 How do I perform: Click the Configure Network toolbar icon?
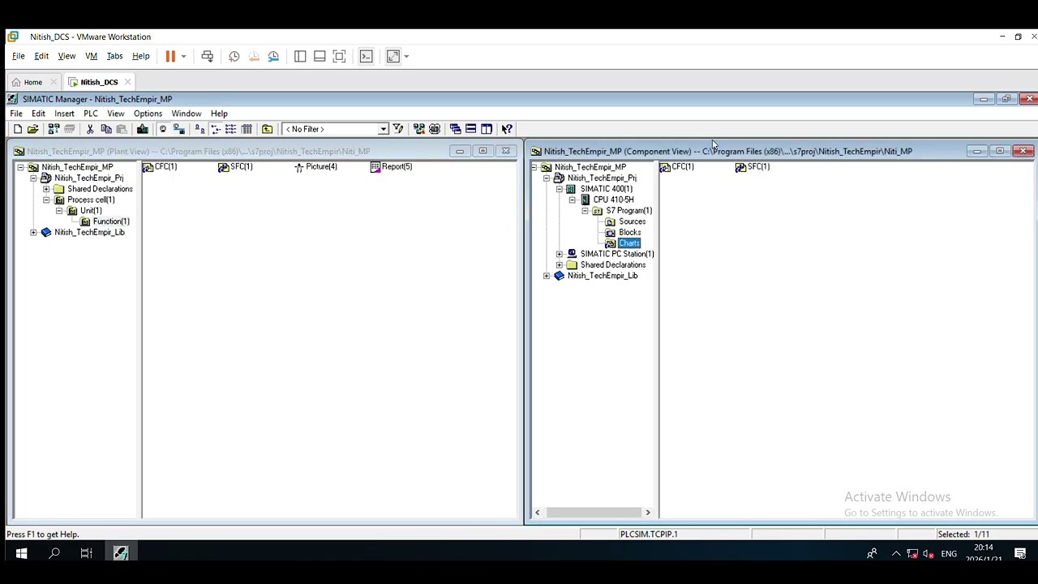[419, 129]
